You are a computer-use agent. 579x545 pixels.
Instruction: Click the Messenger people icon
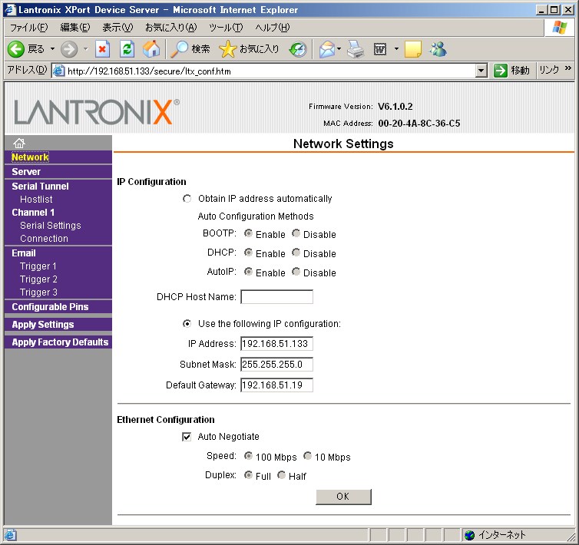click(438, 49)
